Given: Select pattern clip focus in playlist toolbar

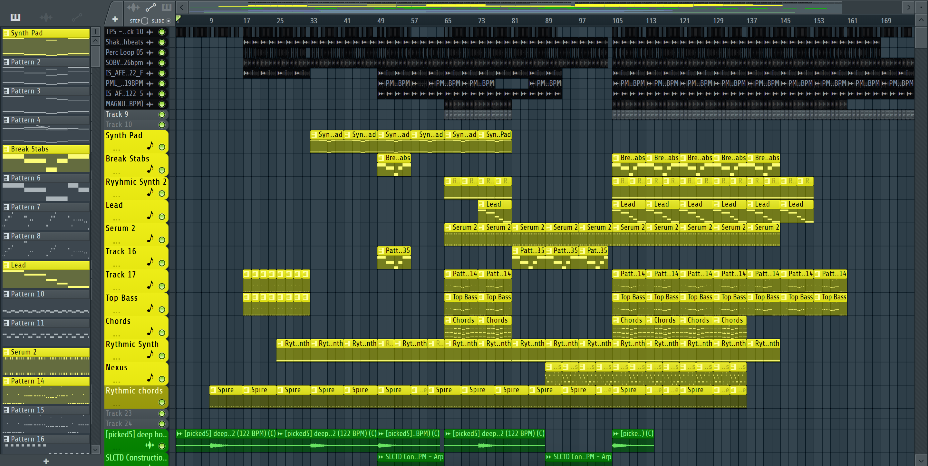Looking at the screenshot, I should (x=167, y=7).
